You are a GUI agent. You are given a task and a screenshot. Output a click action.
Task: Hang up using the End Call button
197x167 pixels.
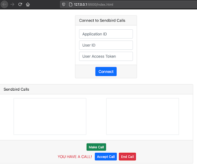tap(127, 157)
